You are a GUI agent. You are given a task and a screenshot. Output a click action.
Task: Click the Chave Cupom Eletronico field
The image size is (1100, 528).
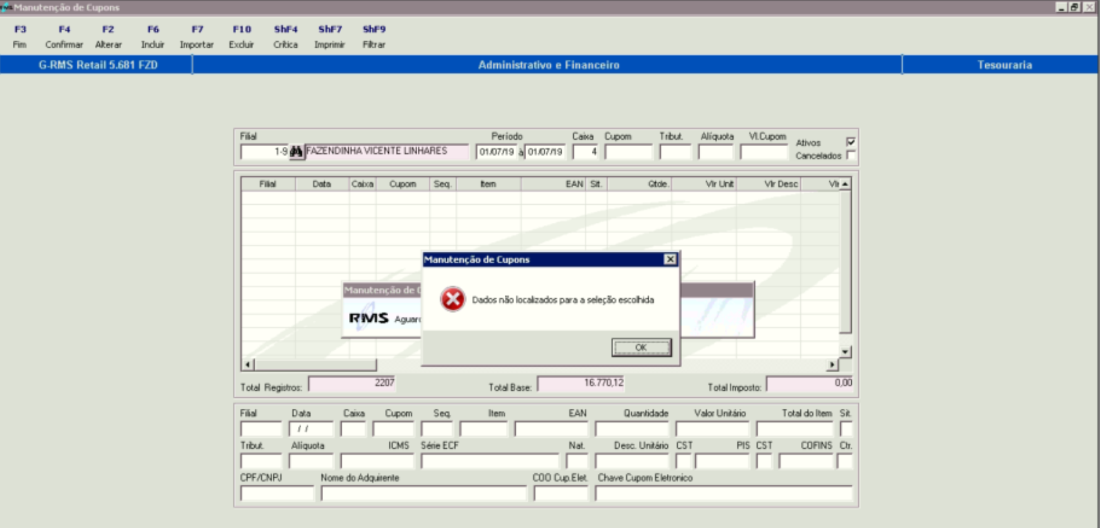click(723, 493)
